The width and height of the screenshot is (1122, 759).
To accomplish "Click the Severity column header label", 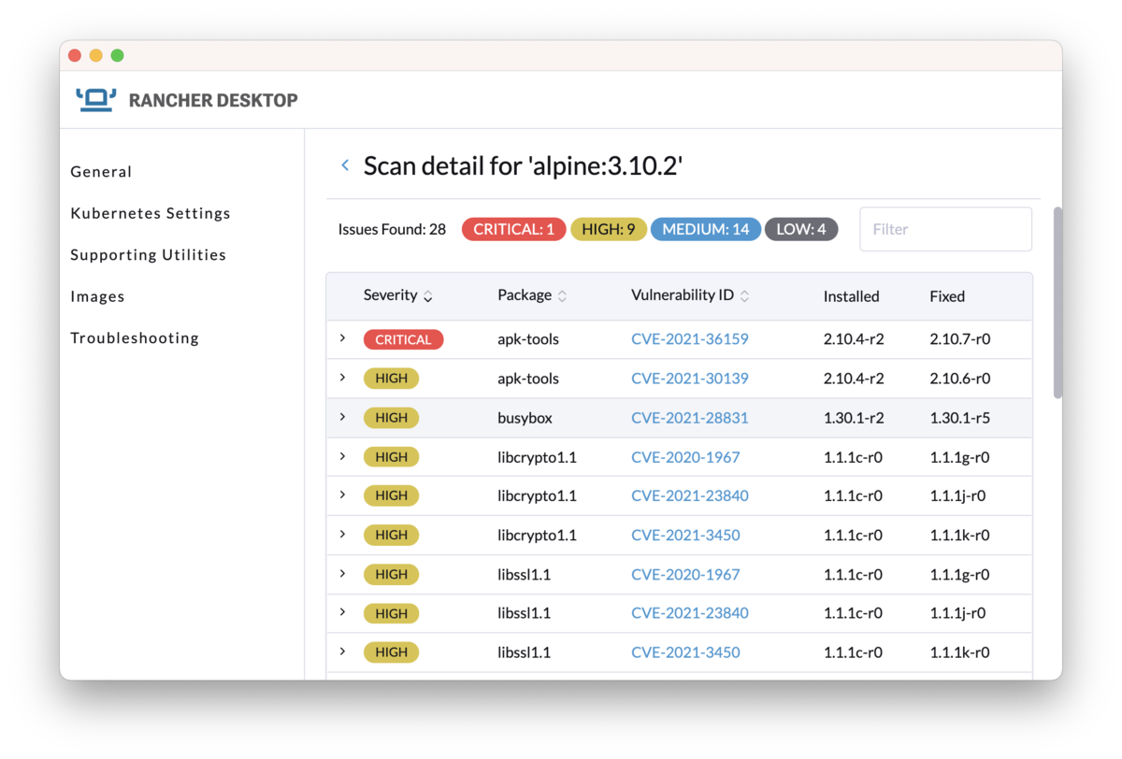I will click(390, 295).
